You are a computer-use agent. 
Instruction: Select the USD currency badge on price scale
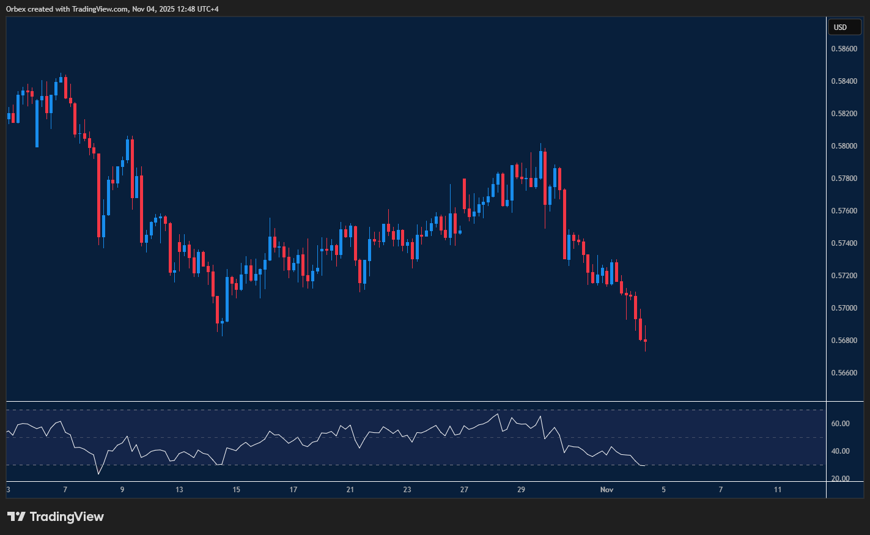pyautogui.click(x=844, y=27)
